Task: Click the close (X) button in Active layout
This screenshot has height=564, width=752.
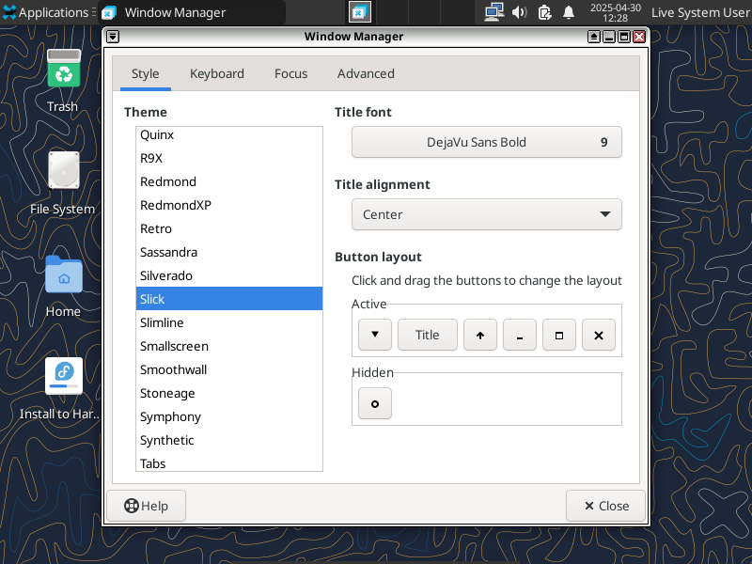Action: [599, 335]
